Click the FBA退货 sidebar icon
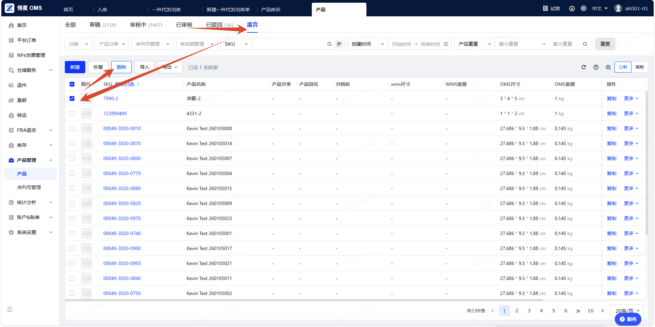Viewport: 655px width, 327px height. pyautogui.click(x=11, y=130)
